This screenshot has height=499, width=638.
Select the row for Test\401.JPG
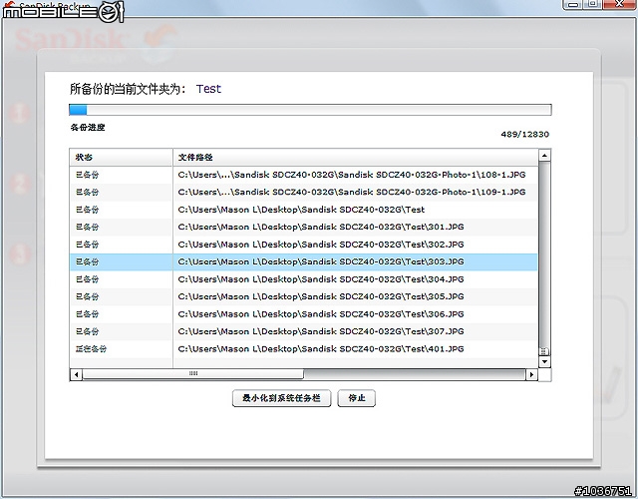click(303, 349)
